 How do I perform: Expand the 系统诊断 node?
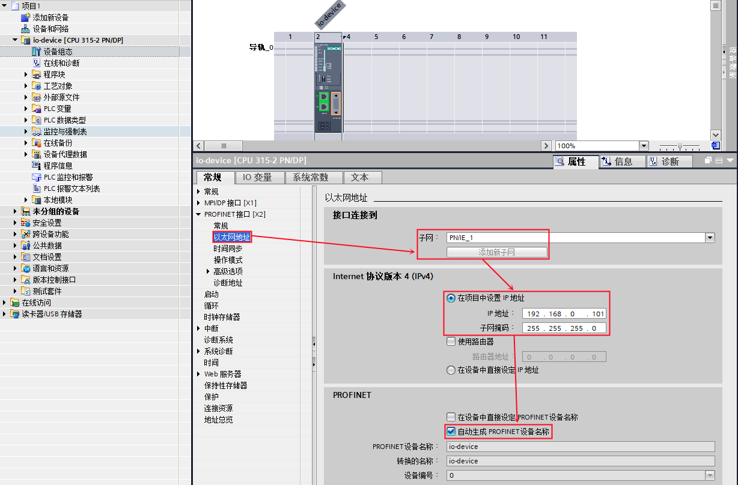[x=199, y=351]
